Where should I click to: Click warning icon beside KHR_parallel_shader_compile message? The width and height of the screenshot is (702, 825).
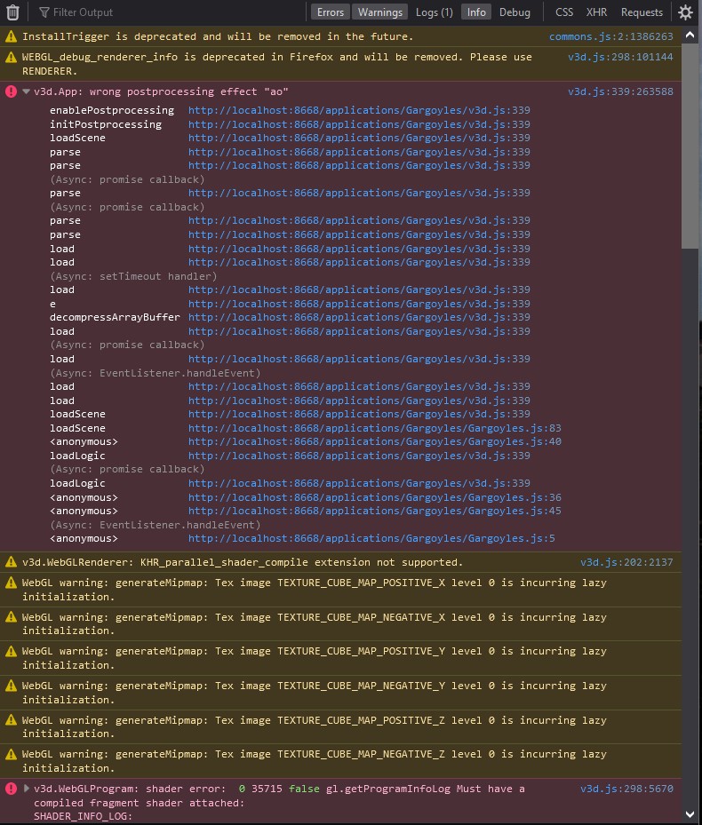[x=11, y=562]
